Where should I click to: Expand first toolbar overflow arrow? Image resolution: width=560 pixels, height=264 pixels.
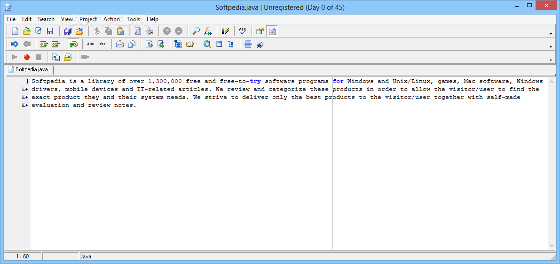[552, 34]
